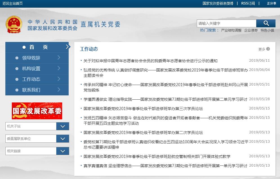Open the 2019/06/11 青年志愿者协会 notice
Screen dimensions: 280x179
pos(151,61)
